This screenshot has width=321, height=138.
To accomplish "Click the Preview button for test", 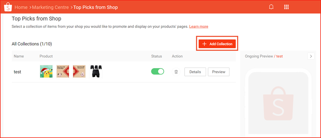I will click(x=219, y=72).
